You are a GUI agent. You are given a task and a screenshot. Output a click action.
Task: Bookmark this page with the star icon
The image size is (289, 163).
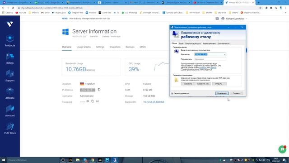(260, 8)
